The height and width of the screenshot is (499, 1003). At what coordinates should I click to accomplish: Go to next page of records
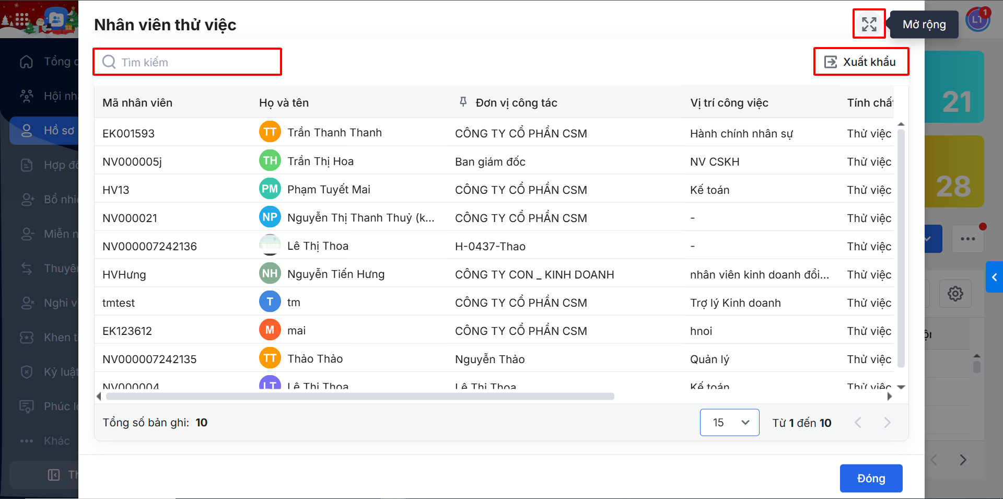(x=887, y=422)
